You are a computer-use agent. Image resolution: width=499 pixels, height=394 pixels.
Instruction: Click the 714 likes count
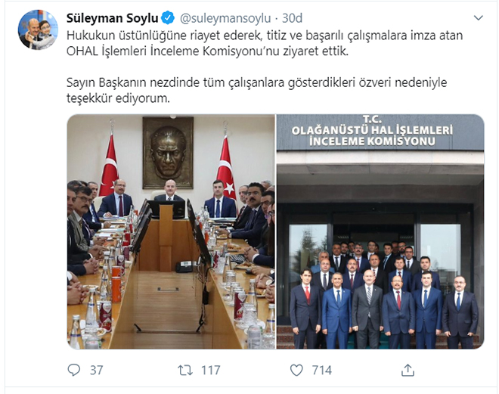322,370
